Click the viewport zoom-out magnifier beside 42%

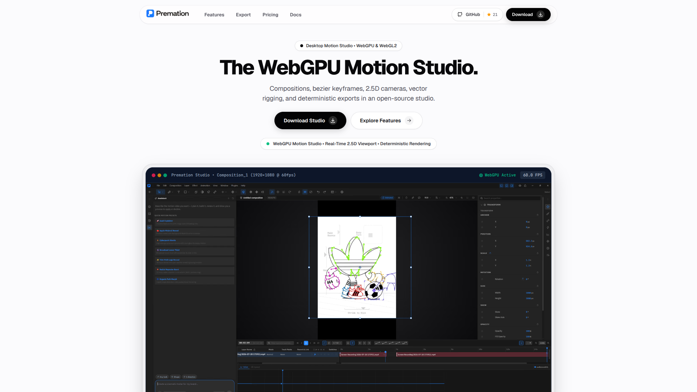pos(447,198)
